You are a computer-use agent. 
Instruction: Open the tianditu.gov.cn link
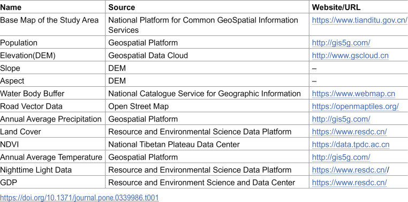coord(359,20)
